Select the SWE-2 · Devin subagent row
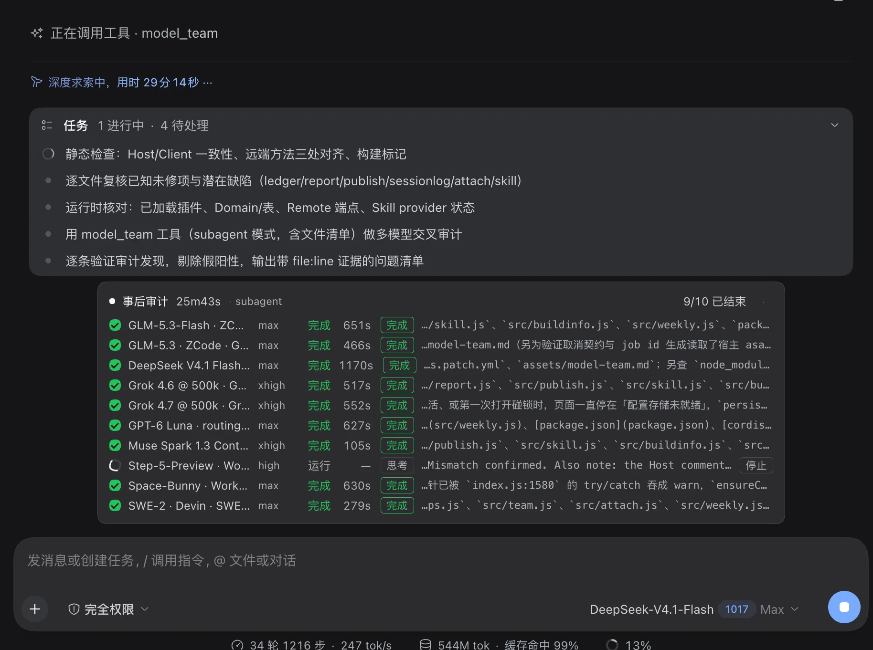The image size is (873, 650). tap(441, 505)
